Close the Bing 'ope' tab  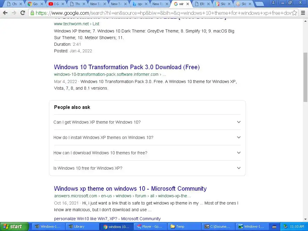[146, 4]
